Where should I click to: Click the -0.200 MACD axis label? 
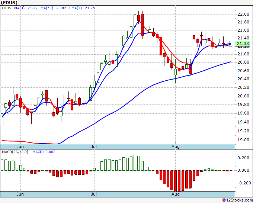coord(243,183)
